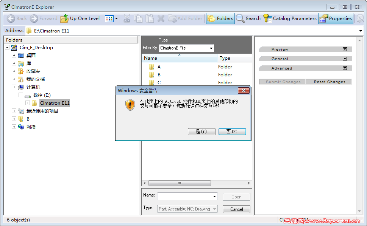Click the address path E:\Cimatron E11

[52, 31]
